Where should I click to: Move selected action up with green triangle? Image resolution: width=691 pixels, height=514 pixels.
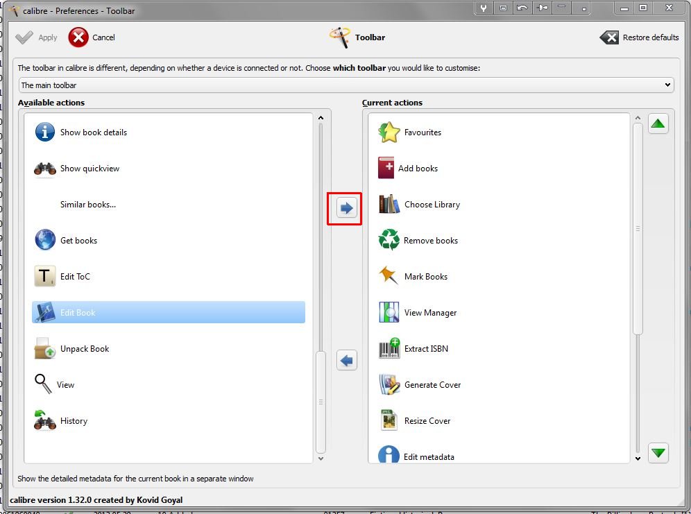coord(658,123)
